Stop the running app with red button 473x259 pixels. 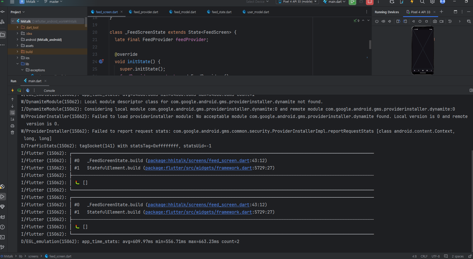tap(370, 2)
